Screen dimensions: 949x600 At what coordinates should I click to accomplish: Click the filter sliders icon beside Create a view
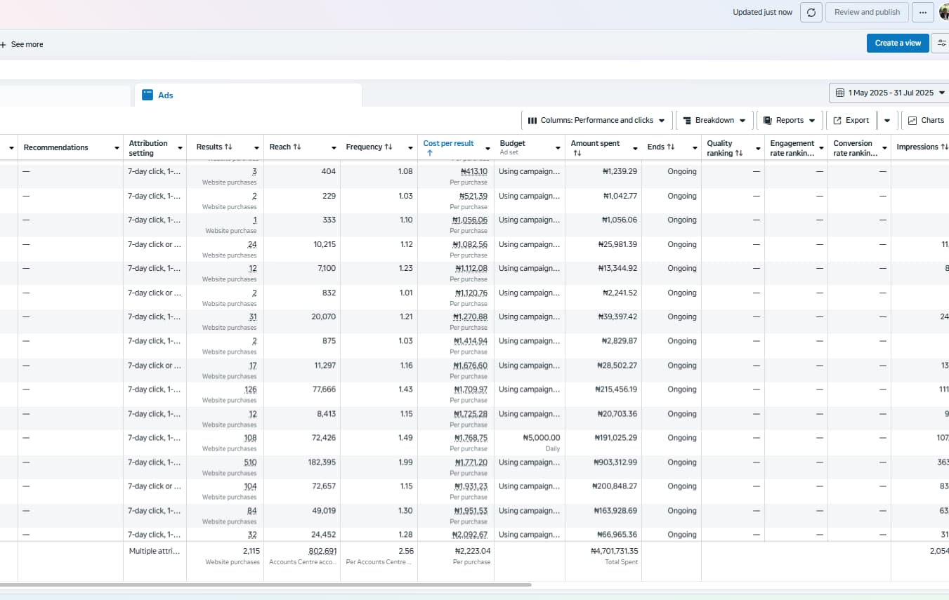(941, 44)
